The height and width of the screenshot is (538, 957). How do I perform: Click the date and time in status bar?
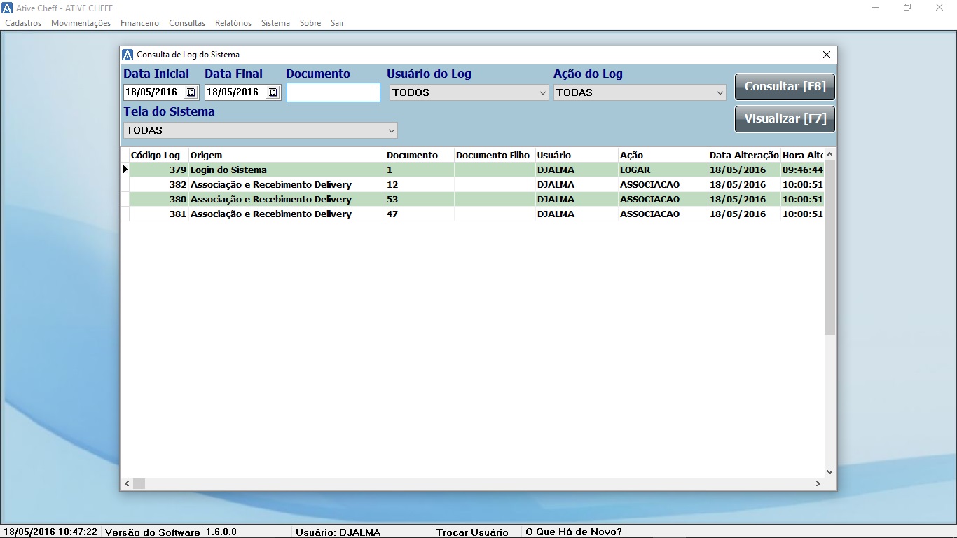[50, 532]
